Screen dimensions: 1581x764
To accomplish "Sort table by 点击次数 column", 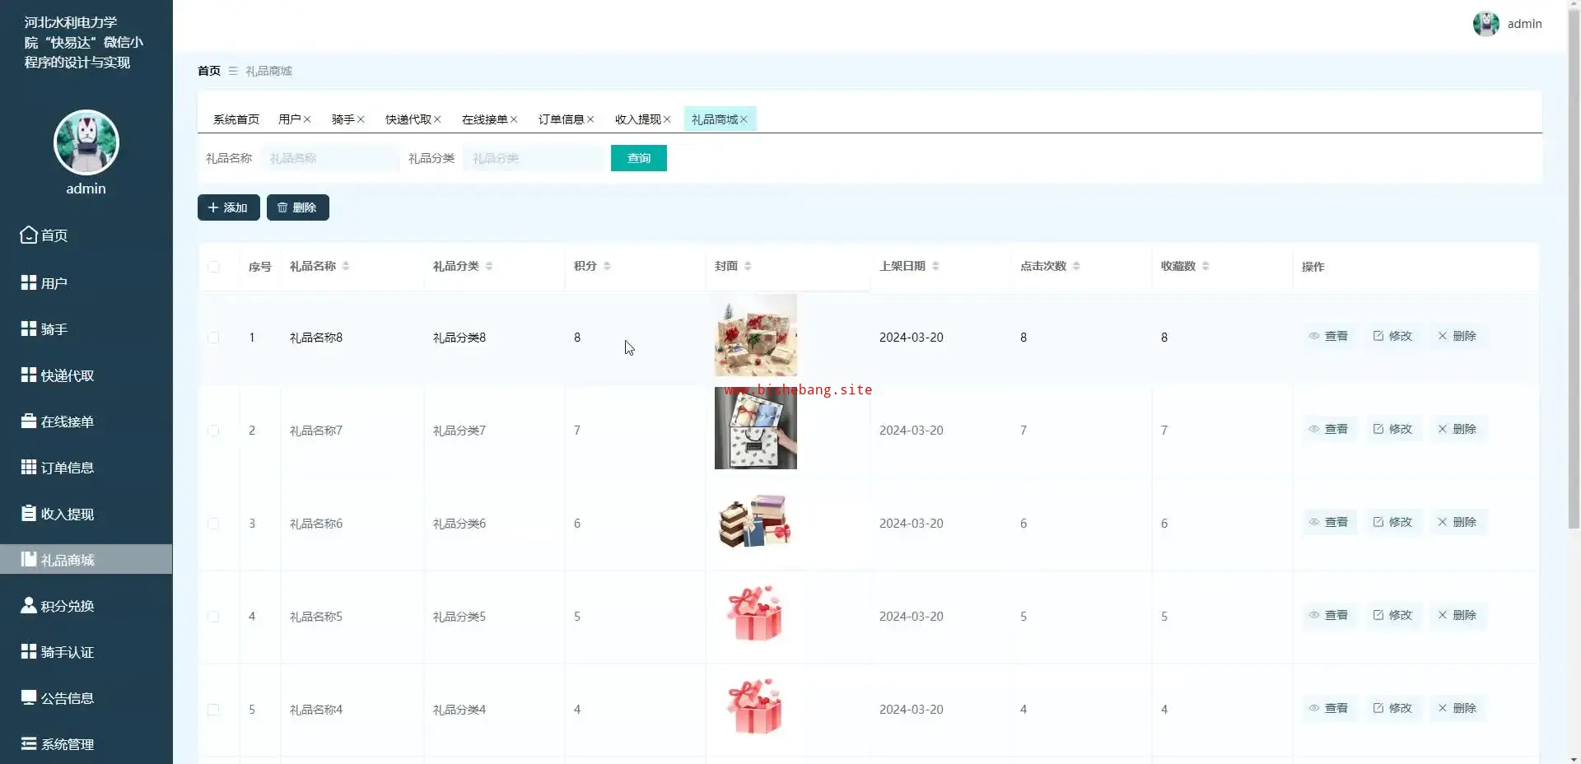I will click(1076, 266).
